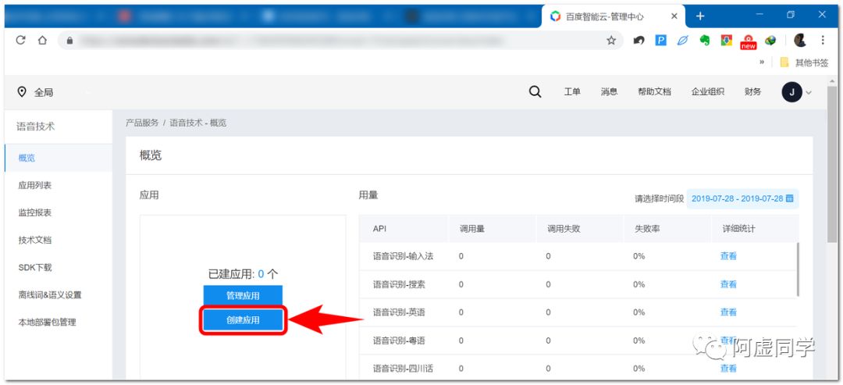Click 查看 for 语音识别-四川话
This screenshot has width=843, height=385.
pyautogui.click(x=728, y=369)
